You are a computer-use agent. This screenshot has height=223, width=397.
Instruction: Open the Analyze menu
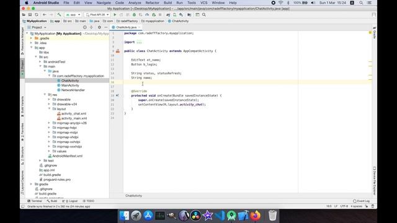(x=135, y=2)
